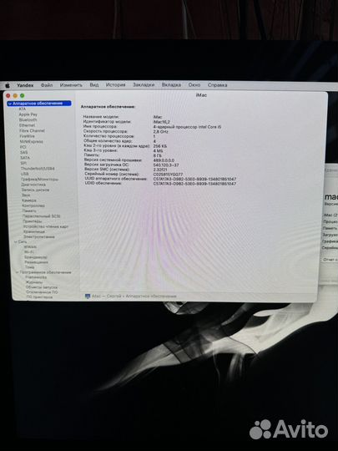Screen dimensions: 338x451
Task: Select Fibre Channel in the sidebar
Action: [x=32, y=130]
